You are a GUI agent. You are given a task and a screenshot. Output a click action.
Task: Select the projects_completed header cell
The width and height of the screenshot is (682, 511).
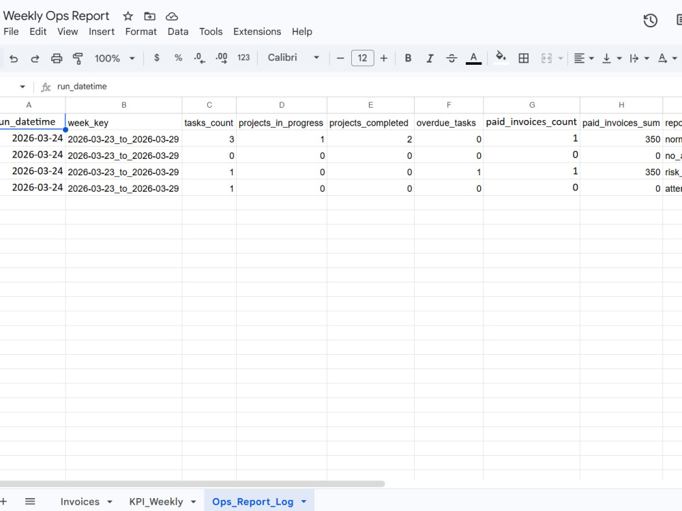(x=370, y=122)
